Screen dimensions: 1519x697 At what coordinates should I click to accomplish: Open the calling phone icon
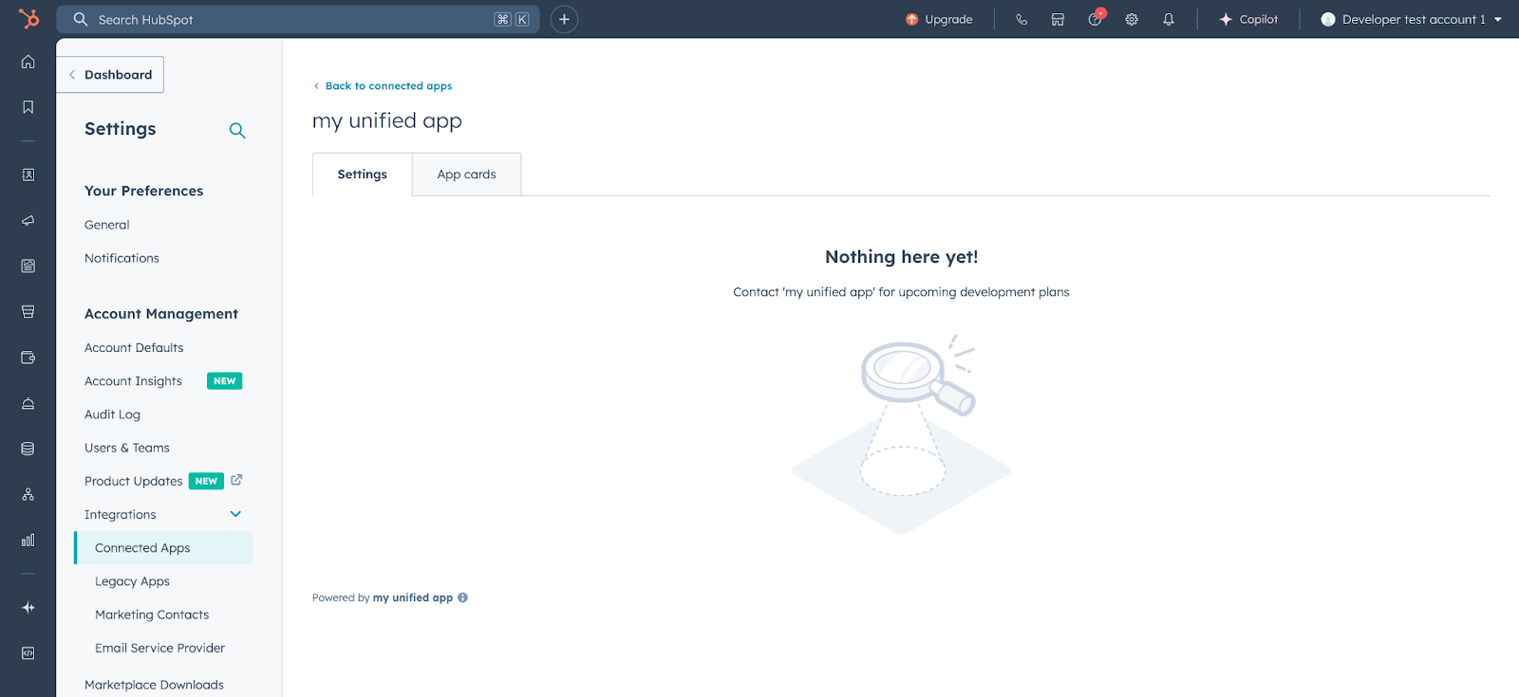[1022, 19]
